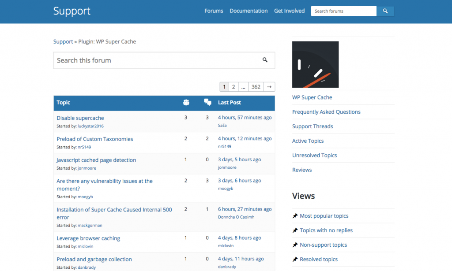
Task: Click the search magnifier in the top navigation bar
Action: coord(385,11)
